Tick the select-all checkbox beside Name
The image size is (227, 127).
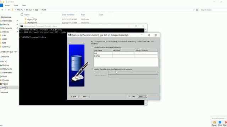point(22,14)
